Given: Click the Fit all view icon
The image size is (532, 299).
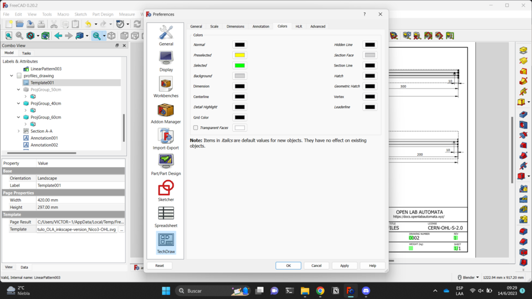Looking at the screenshot, I should tap(9, 35).
